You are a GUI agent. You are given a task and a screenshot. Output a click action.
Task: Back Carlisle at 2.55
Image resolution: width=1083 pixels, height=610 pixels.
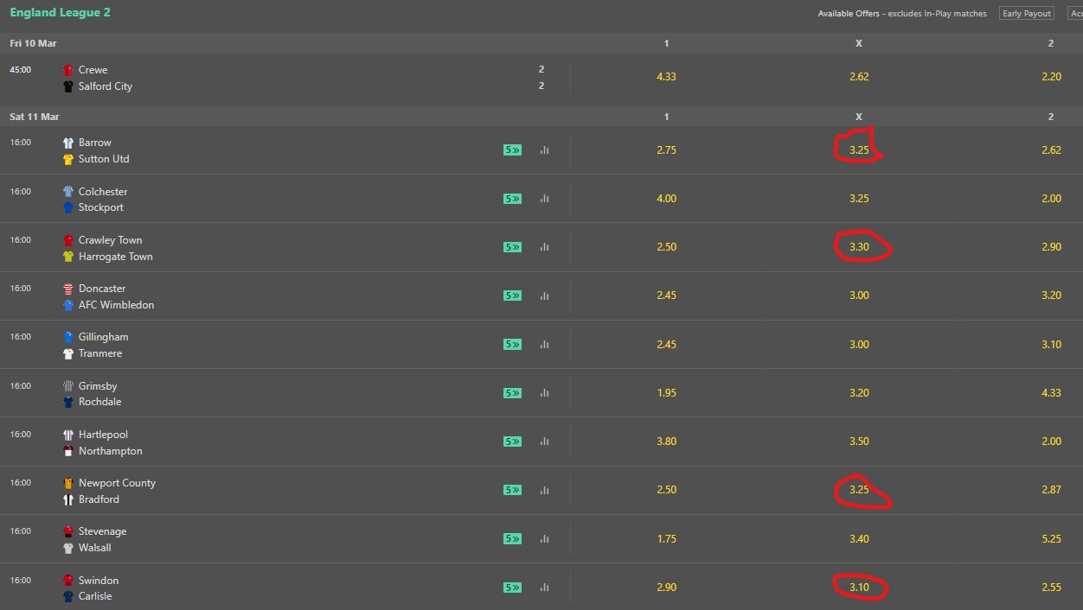click(1051, 588)
